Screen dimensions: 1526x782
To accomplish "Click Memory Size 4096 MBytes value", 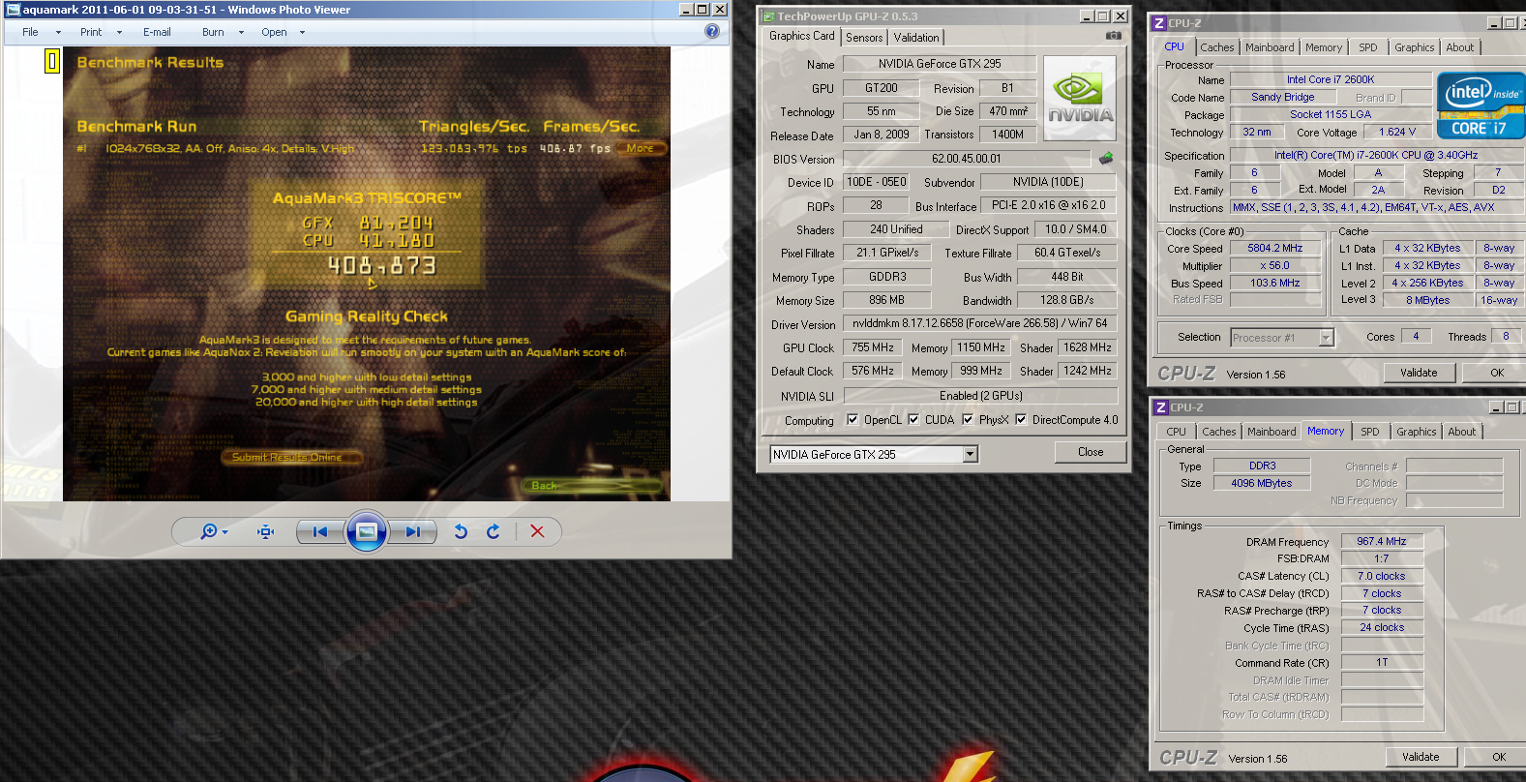I will pyautogui.click(x=1261, y=483).
